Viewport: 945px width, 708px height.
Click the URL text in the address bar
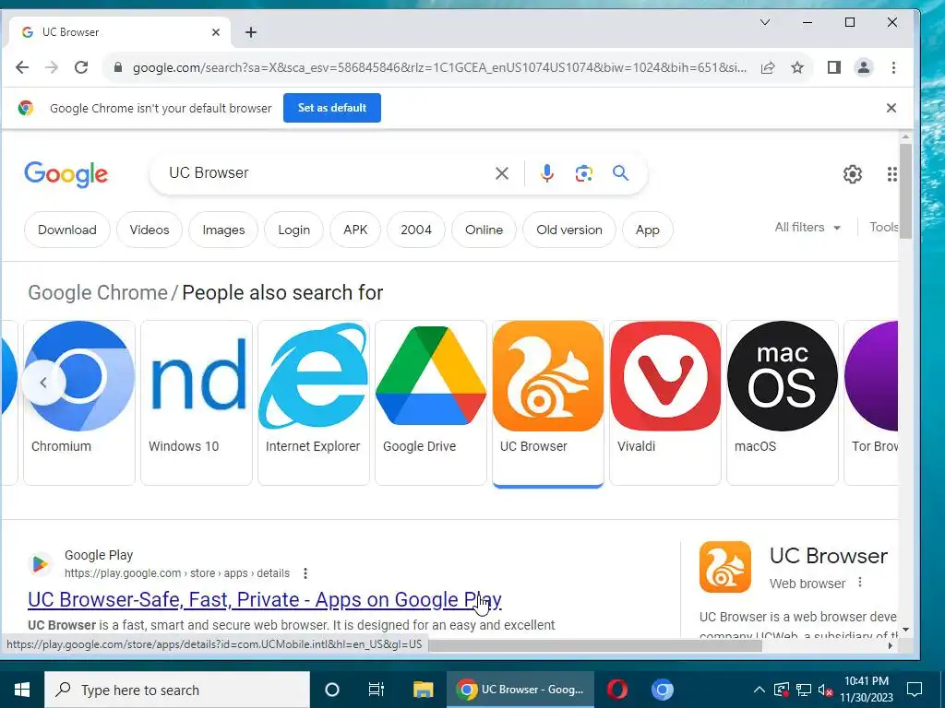tap(439, 67)
